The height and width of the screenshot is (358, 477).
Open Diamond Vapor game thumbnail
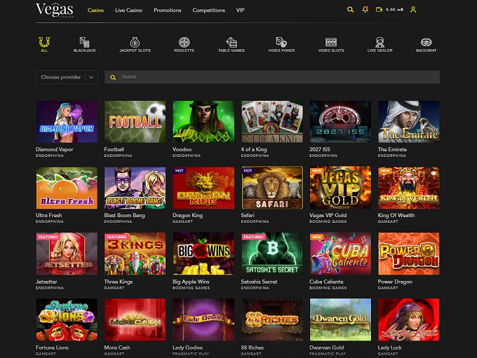pos(67,122)
